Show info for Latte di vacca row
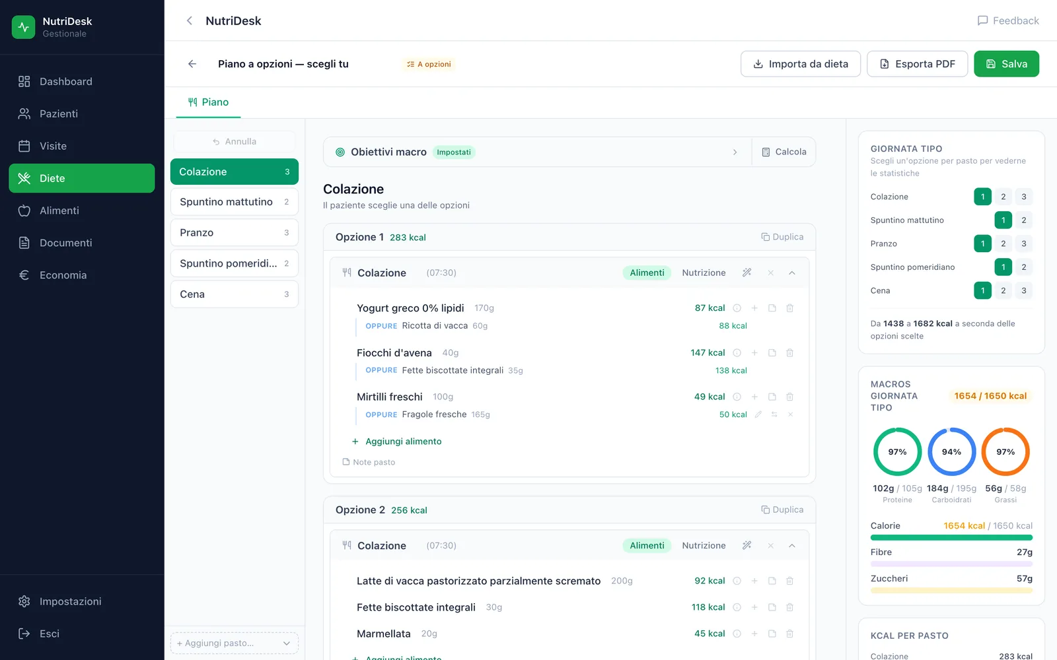The image size is (1057, 660). [737, 581]
